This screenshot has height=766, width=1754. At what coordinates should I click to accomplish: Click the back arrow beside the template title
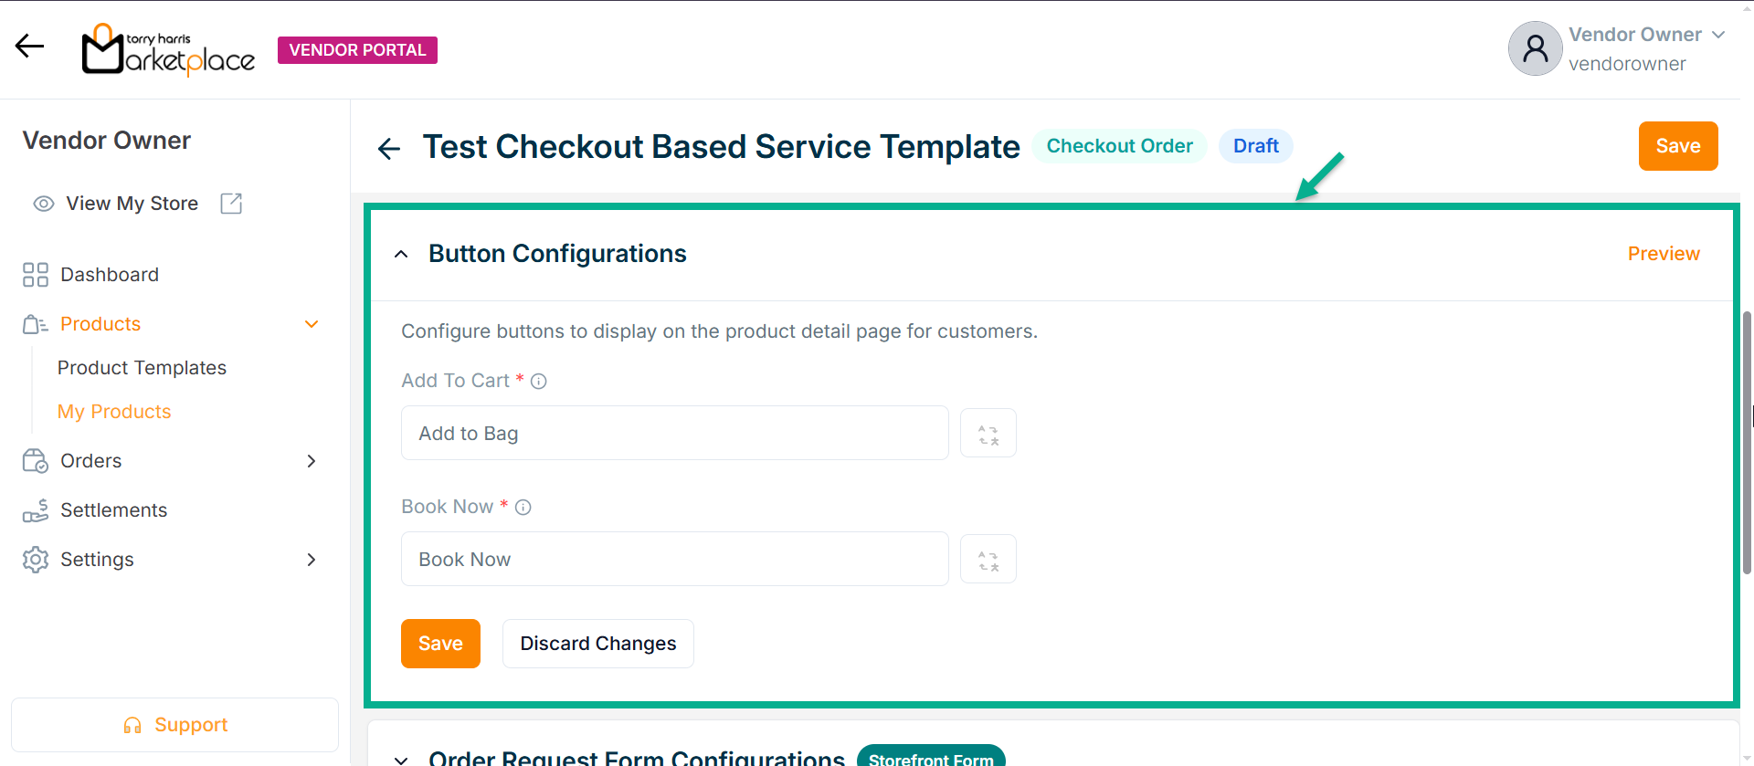pyautogui.click(x=389, y=149)
